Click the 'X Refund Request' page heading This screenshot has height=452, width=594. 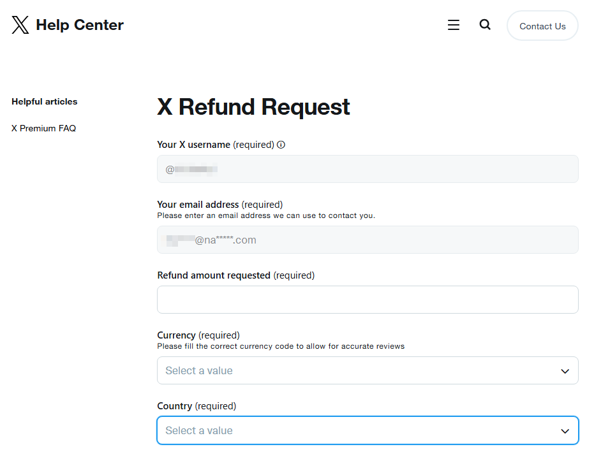point(253,107)
